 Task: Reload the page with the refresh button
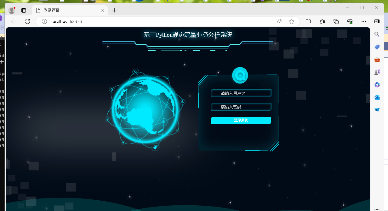point(27,21)
